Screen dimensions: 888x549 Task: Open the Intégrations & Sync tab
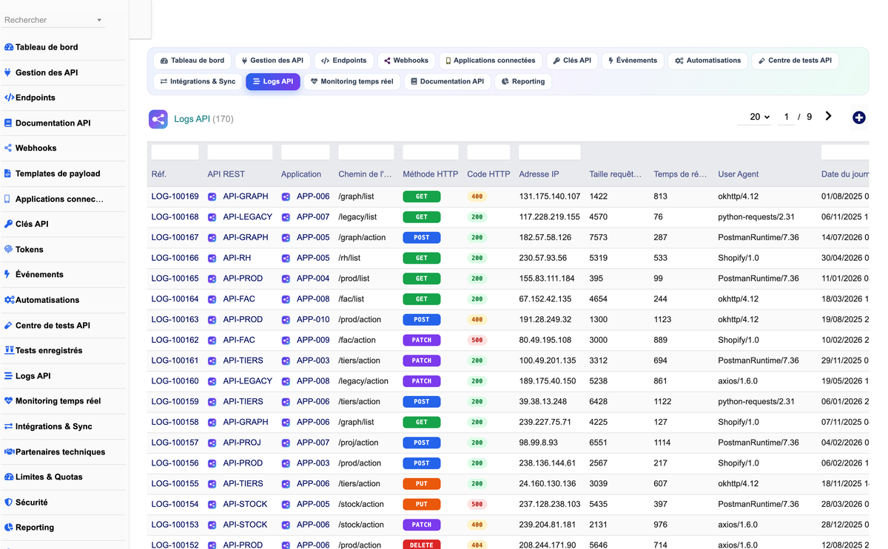pos(198,81)
